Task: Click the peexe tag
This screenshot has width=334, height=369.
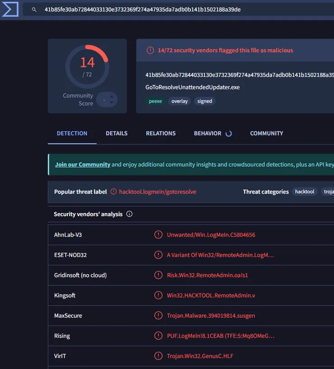Action: [x=155, y=101]
